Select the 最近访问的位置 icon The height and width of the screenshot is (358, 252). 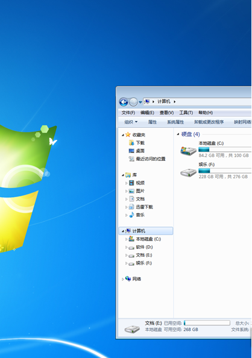pyautogui.click(x=131, y=159)
